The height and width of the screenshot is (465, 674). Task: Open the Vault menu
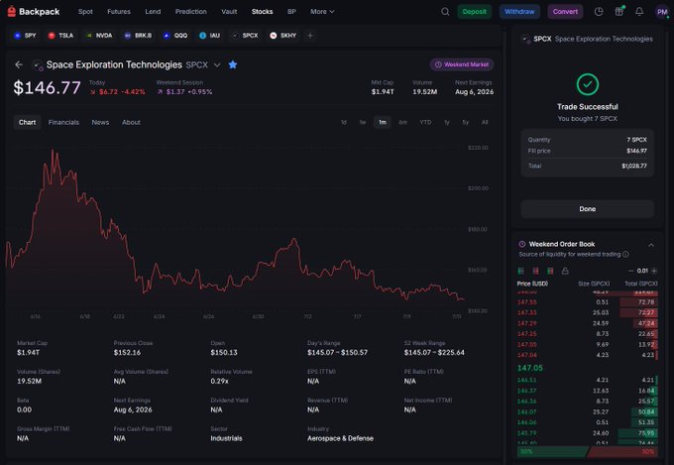[229, 12]
